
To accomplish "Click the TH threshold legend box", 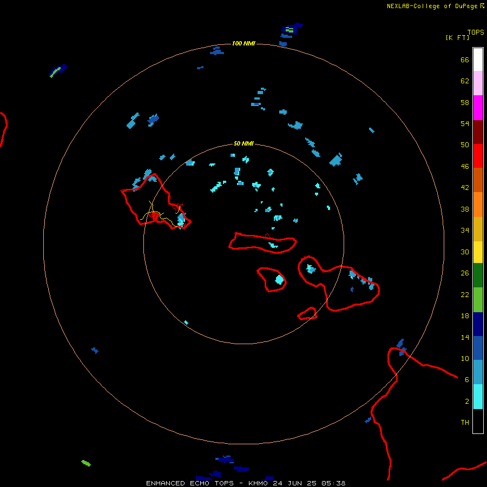I will pyautogui.click(x=478, y=421).
